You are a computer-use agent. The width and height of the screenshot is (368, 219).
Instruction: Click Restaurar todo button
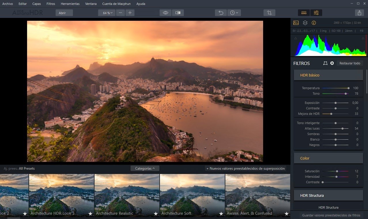click(x=350, y=63)
